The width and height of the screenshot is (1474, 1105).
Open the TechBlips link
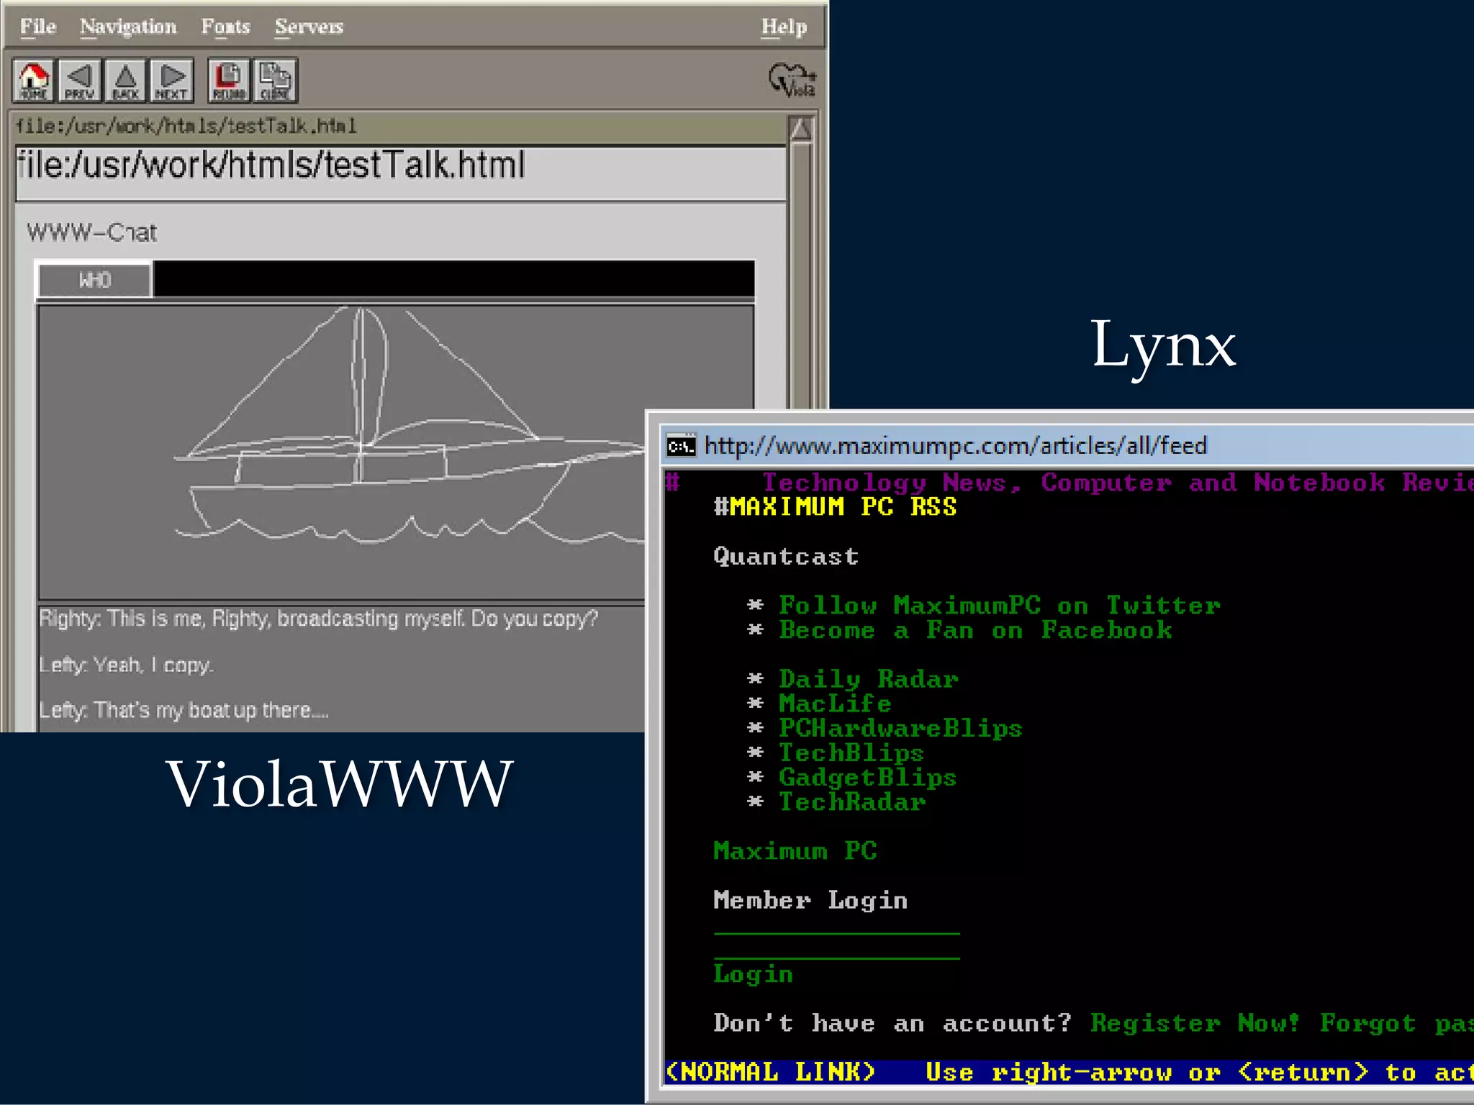point(851,752)
